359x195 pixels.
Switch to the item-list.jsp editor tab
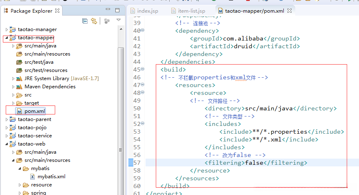tap(188, 11)
